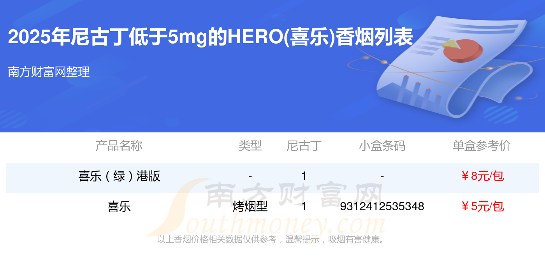This screenshot has width=545, height=257.
Task: Click the nicotine value 1 for 喜乐（绿）港版
Action: (304, 176)
